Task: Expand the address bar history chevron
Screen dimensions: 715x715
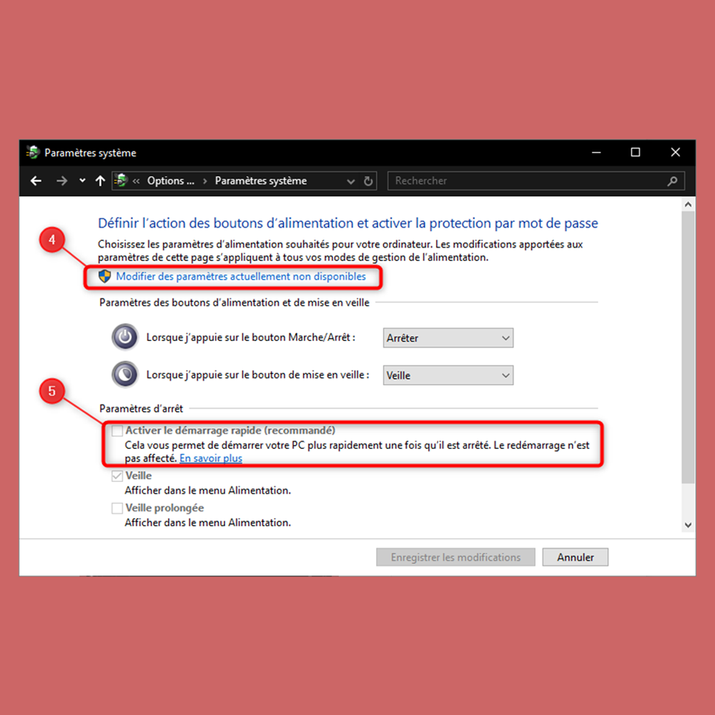Action: [350, 182]
